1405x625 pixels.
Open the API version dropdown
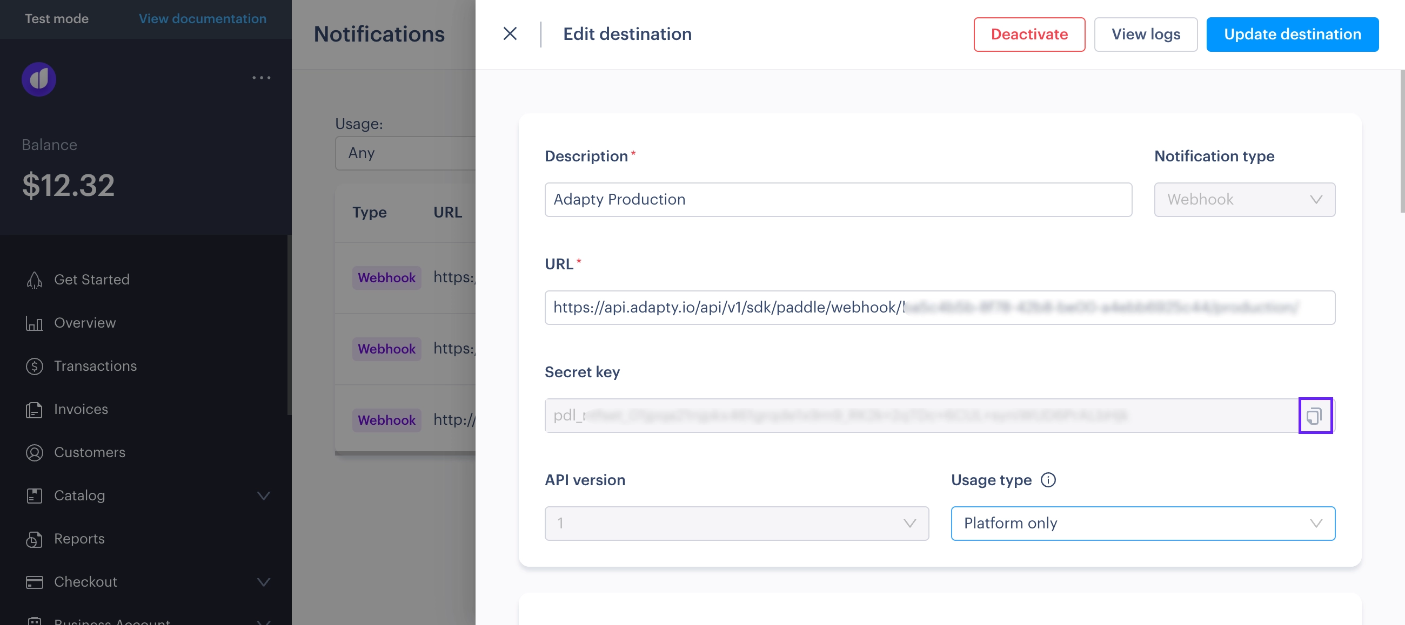tap(737, 523)
